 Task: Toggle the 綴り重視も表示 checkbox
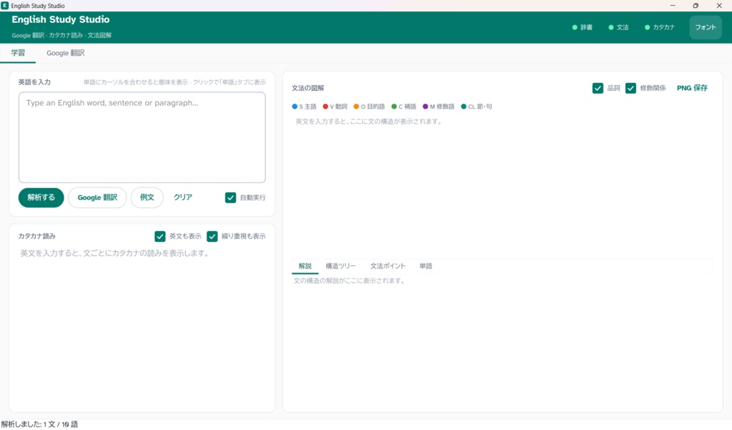[212, 237]
